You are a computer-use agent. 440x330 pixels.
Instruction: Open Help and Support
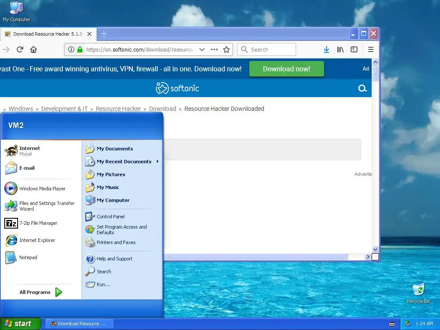(x=122, y=259)
